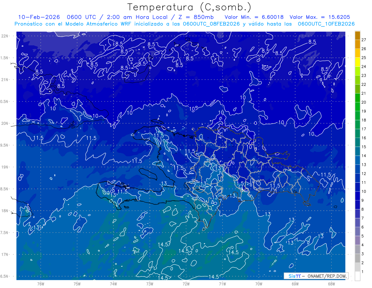Click the '17N' latitude axis label
The width and height of the screenshot is (372, 288).
point(5,254)
